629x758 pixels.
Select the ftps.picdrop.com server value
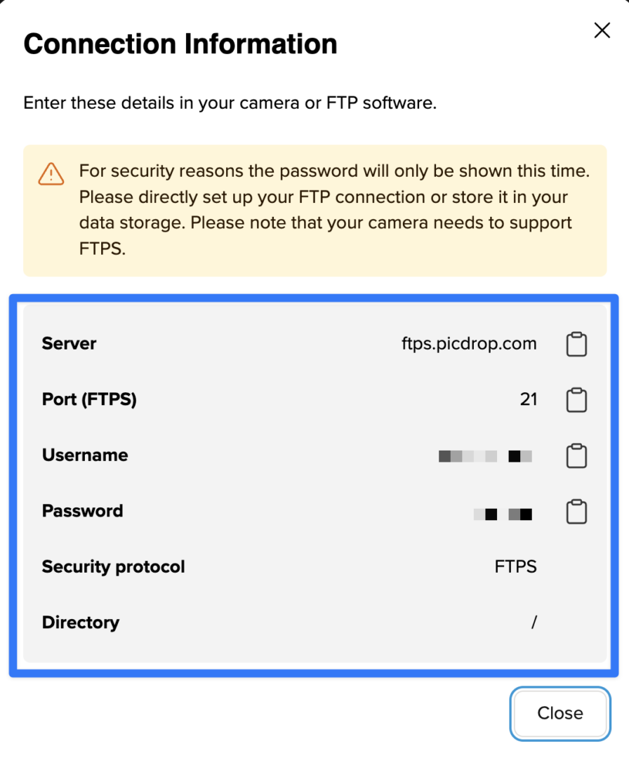pos(469,344)
